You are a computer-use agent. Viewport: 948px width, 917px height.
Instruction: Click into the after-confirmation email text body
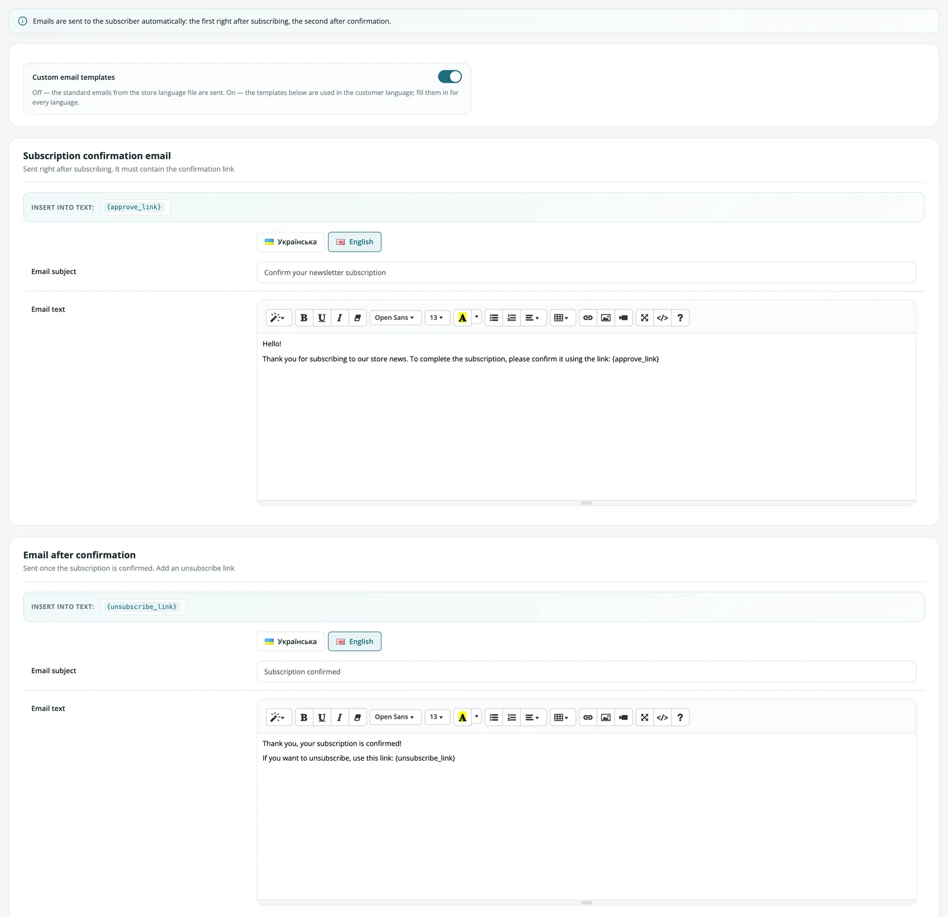click(x=587, y=816)
